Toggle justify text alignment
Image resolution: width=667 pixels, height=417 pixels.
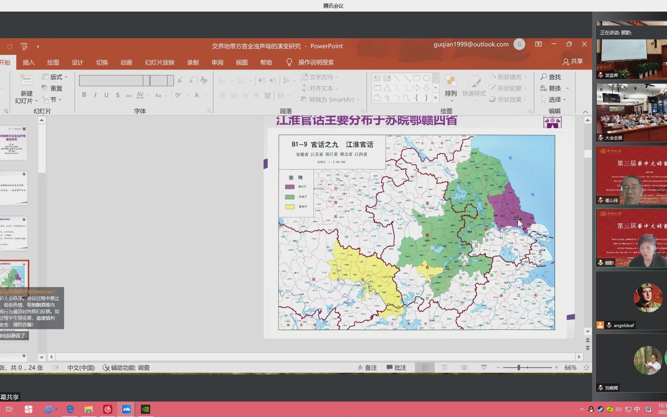(x=256, y=95)
